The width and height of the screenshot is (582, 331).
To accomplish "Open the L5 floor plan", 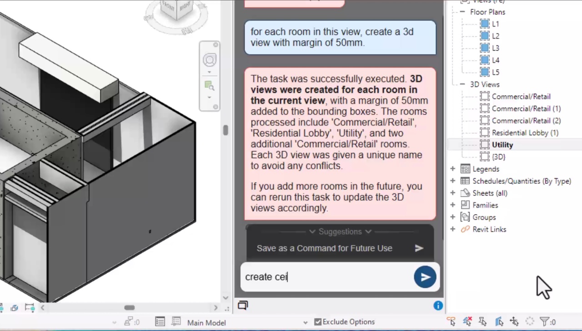I will point(495,72).
